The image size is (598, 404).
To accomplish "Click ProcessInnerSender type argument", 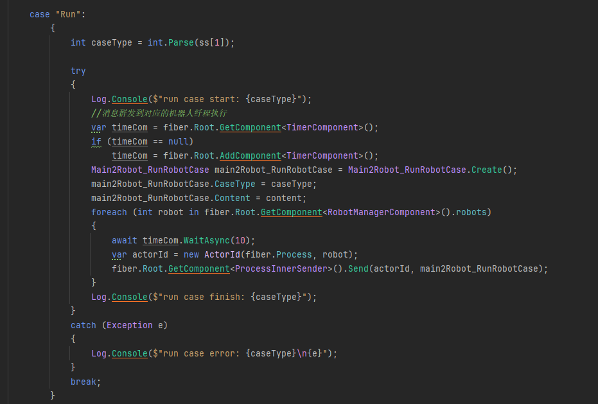I will click(281, 268).
